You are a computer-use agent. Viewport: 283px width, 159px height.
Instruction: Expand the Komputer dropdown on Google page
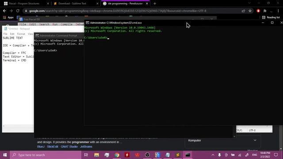pyautogui.click(x=255, y=140)
